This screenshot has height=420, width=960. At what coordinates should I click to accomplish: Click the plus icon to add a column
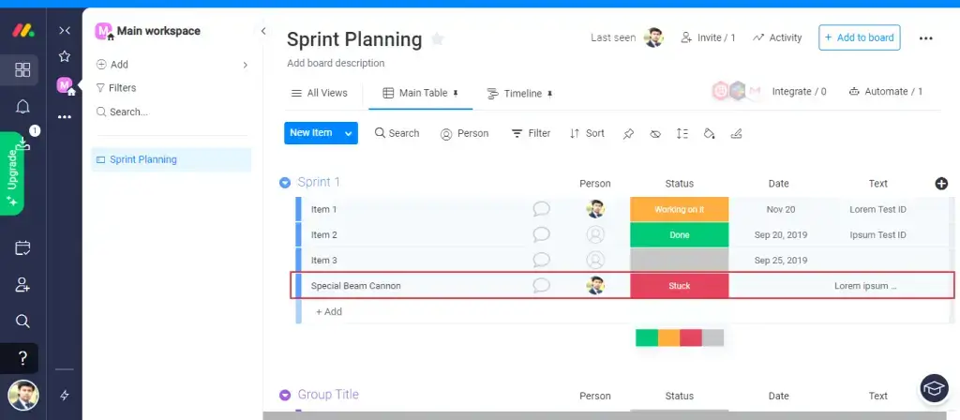[x=941, y=184]
